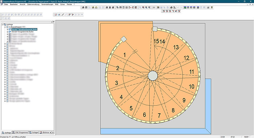Image resolution: width=254 pixels, height=138 pixels.
Task: Switch to the Aufträge tab
Action: (x=7, y=133)
